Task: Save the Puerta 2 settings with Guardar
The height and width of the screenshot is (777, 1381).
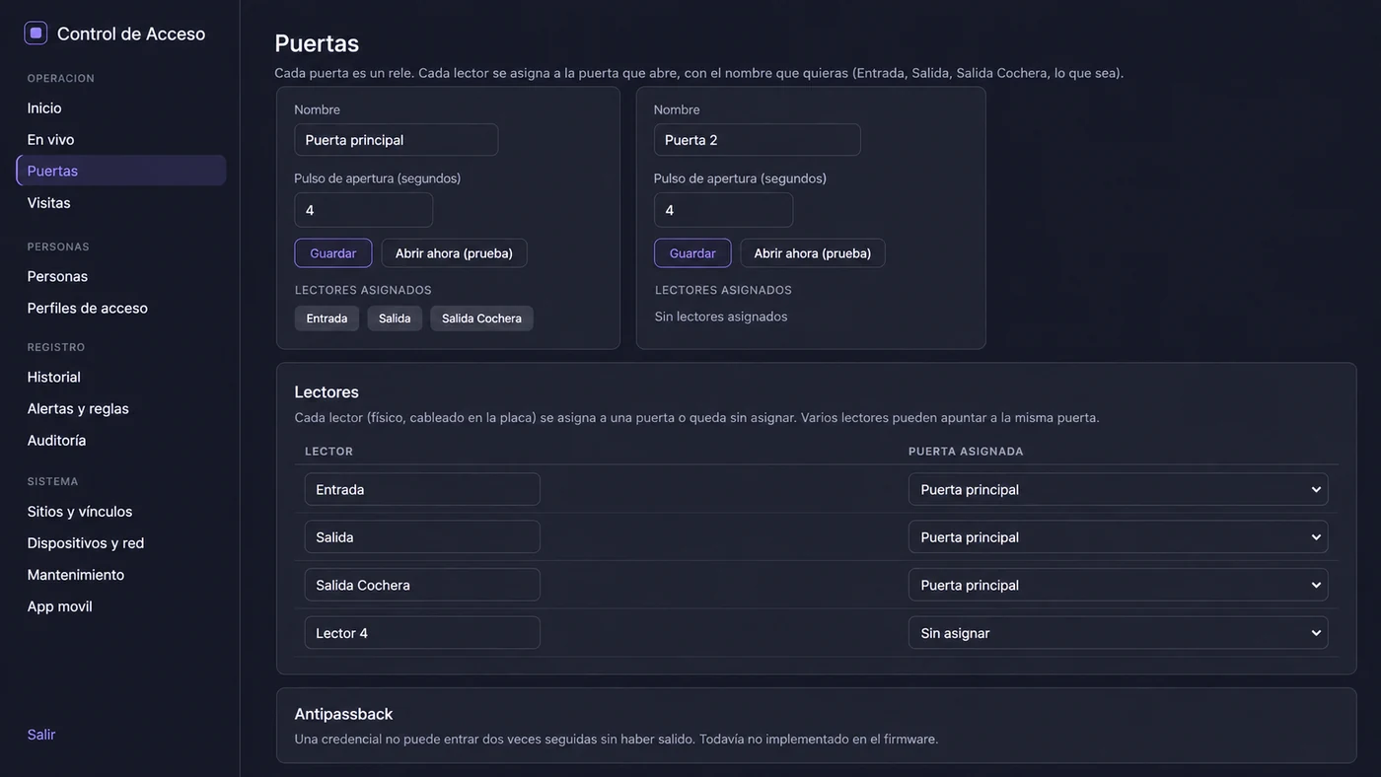Action: [692, 253]
